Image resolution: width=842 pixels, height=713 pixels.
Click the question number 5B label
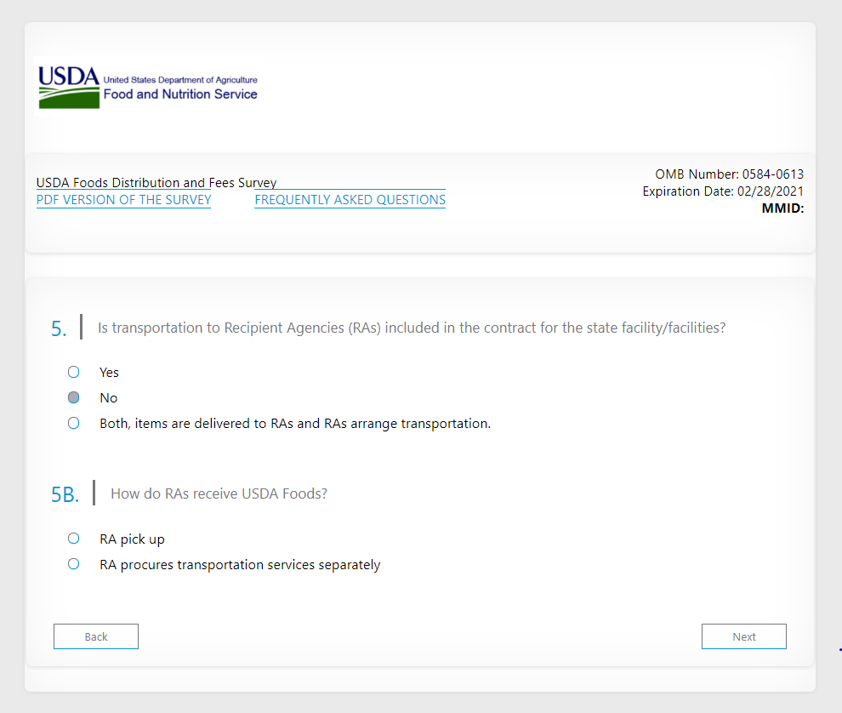(65, 495)
